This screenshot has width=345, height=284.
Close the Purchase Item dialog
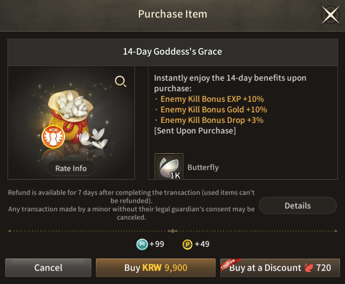pos(330,15)
